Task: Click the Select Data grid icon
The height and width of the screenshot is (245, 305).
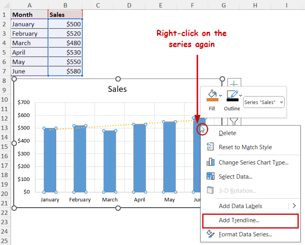Action: 210,177
